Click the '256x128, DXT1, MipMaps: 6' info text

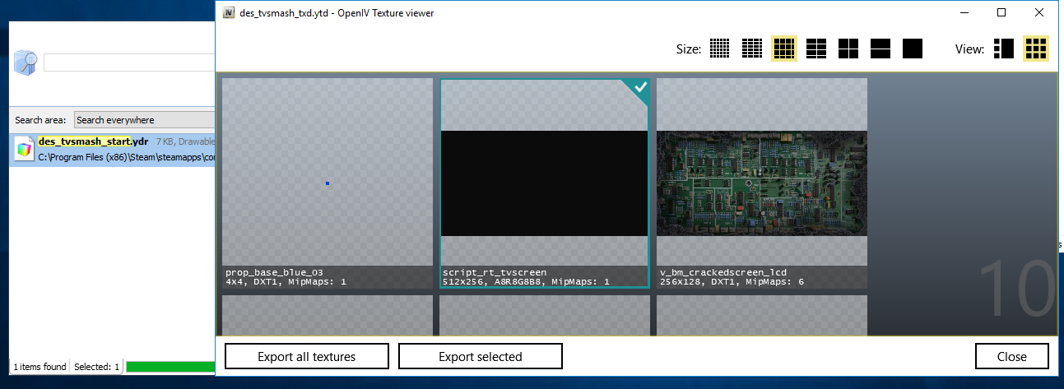click(x=723, y=281)
